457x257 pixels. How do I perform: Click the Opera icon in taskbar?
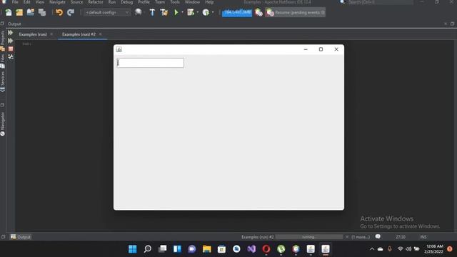tap(266, 249)
